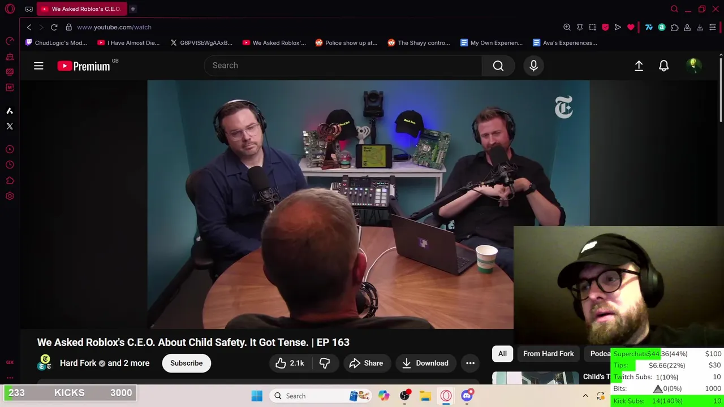The width and height of the screenshot is (724, 407).
Task: Open 'My Own Experien...' doc bookmark
Action: (x=492, y=43)
